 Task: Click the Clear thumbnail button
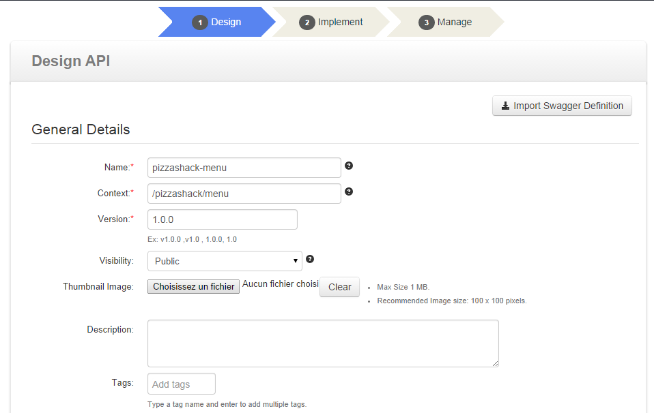coord(339,287)
